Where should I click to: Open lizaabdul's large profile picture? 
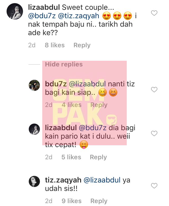[15, 11]
